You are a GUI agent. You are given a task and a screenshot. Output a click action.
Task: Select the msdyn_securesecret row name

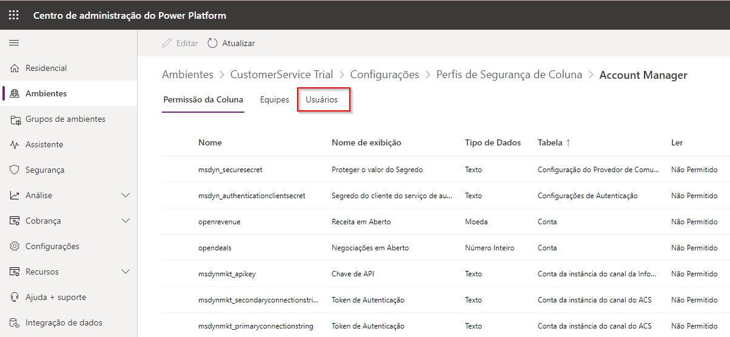coord(230,170)
